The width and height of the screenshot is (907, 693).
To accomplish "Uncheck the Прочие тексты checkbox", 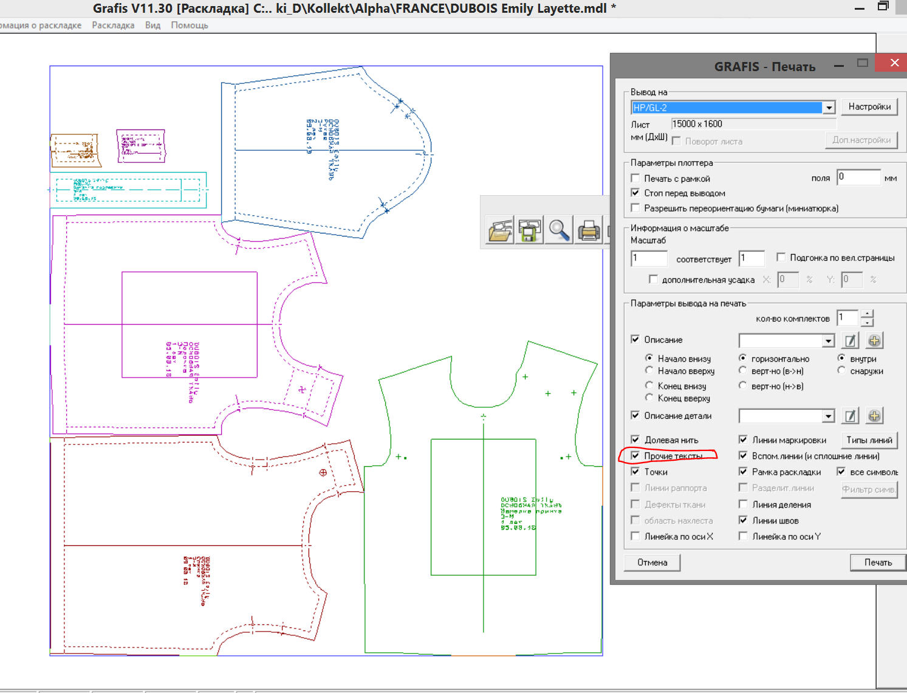I will pos(635,455).
